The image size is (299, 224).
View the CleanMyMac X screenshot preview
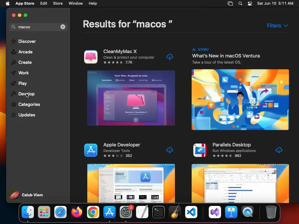[x=131, y=98]
